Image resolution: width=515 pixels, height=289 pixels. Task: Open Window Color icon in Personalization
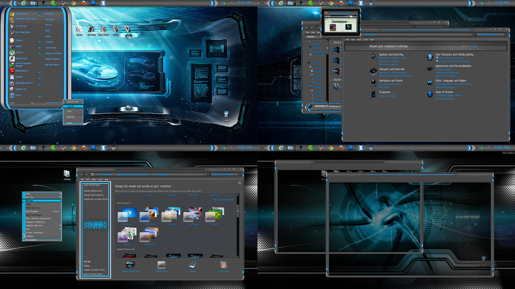[x=161, y=265]
